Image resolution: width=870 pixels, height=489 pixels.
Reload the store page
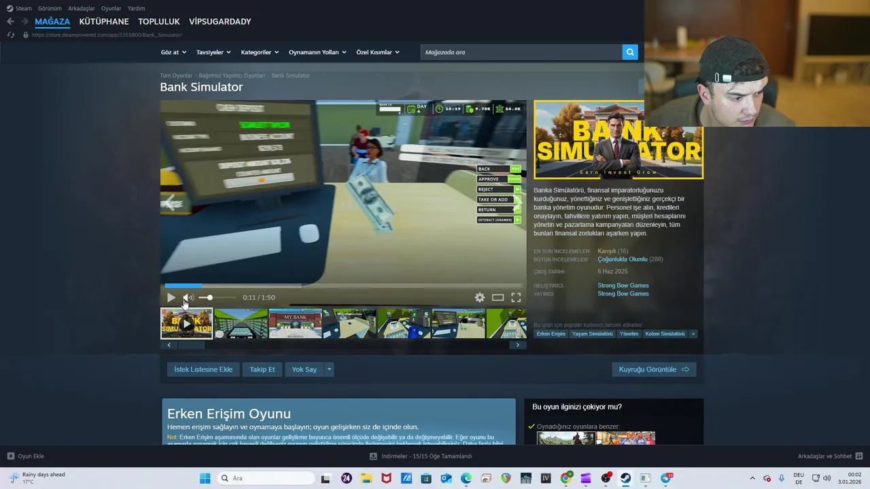click(10, 35)
